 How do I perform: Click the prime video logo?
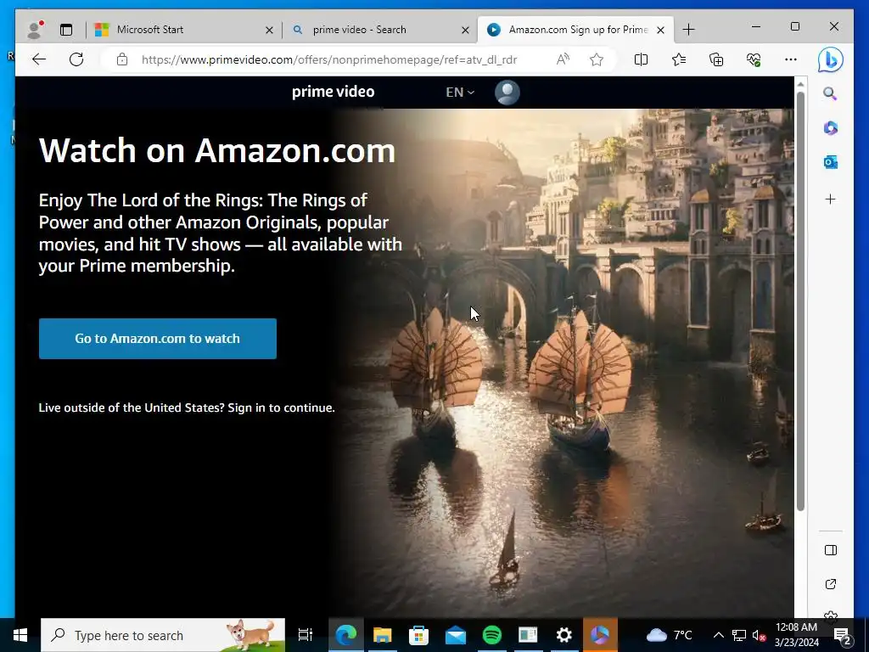point(333,92)
